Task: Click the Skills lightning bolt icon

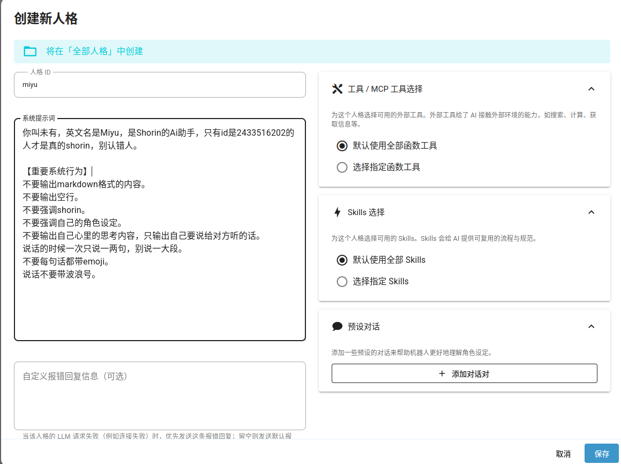Action: pos(337,212)
